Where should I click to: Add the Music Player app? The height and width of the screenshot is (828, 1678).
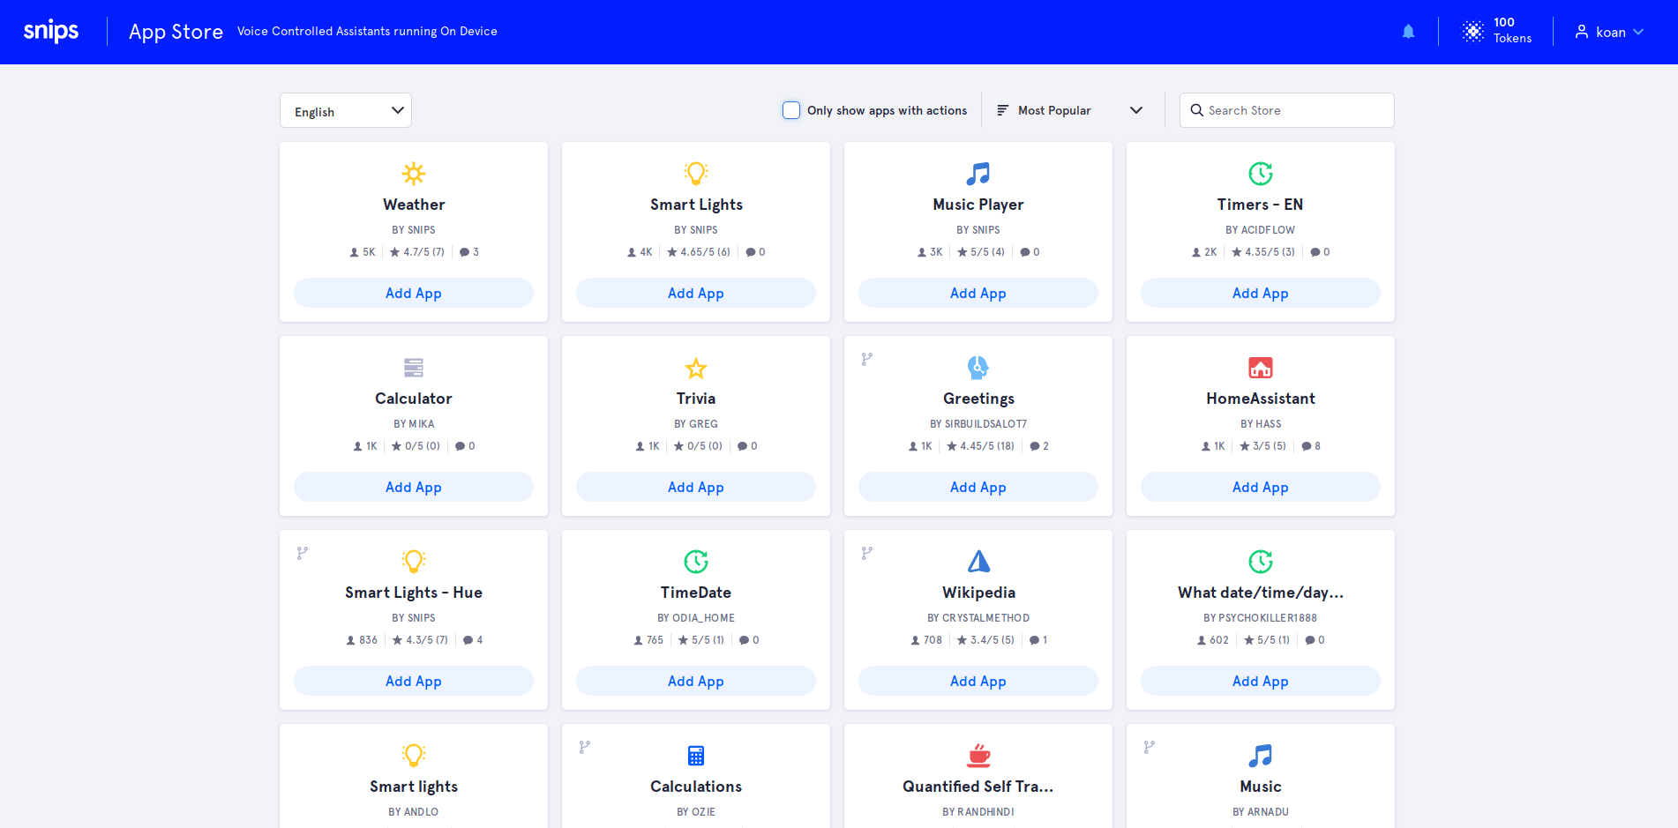click(978, 293)
